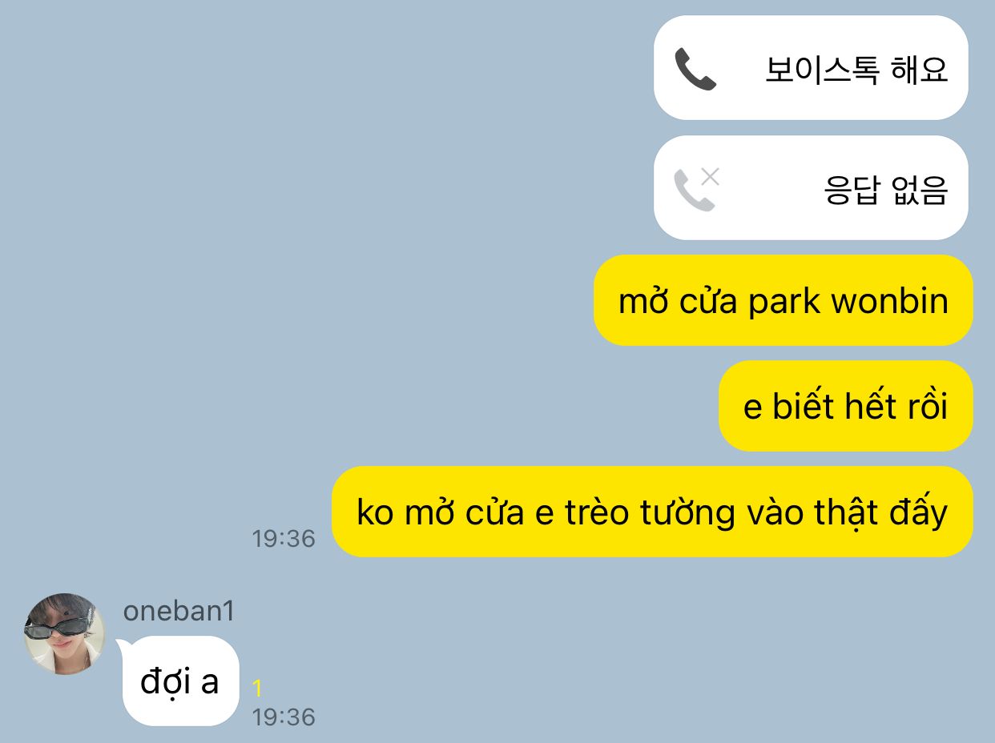Image resolution: width=995 pixels, height=743 pixels.
Task: Tap the 보이스톡 해요 call bubble
Action: click(811, 68)
